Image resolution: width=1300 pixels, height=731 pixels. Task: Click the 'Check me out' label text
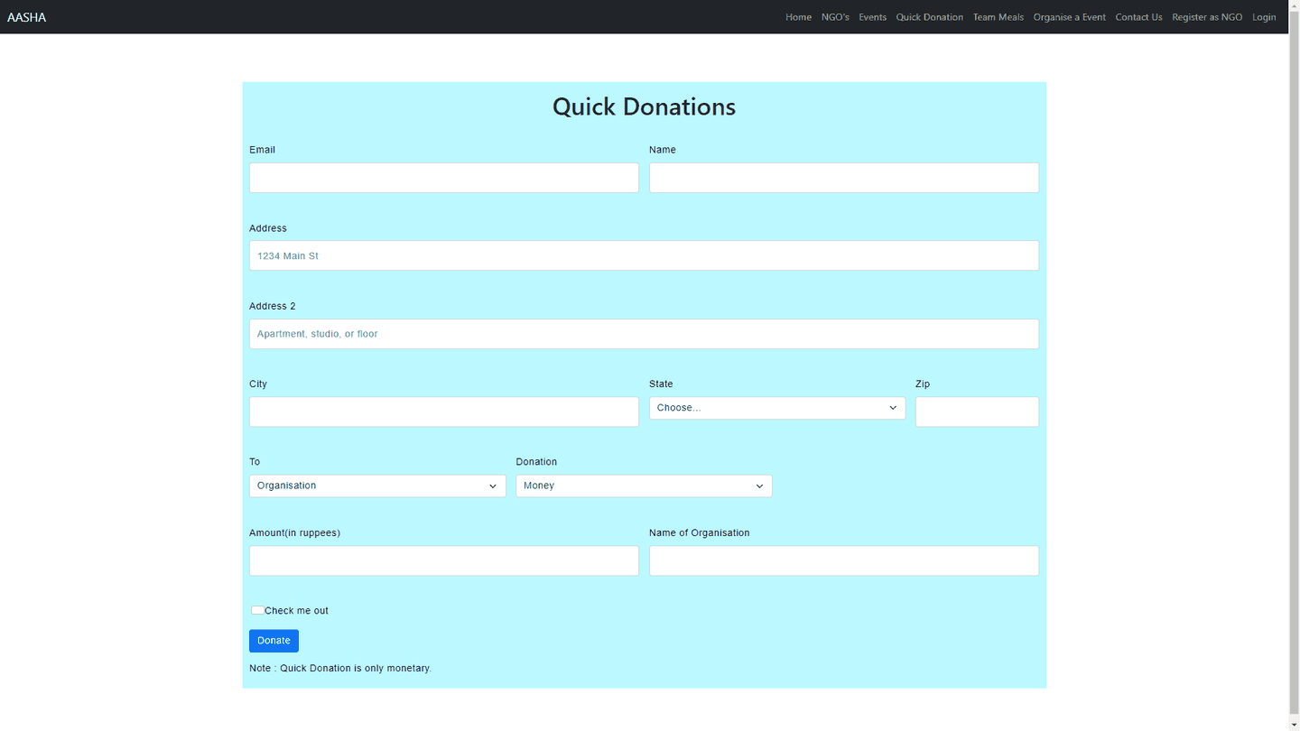pyautogui.click(x=296, y=611)
